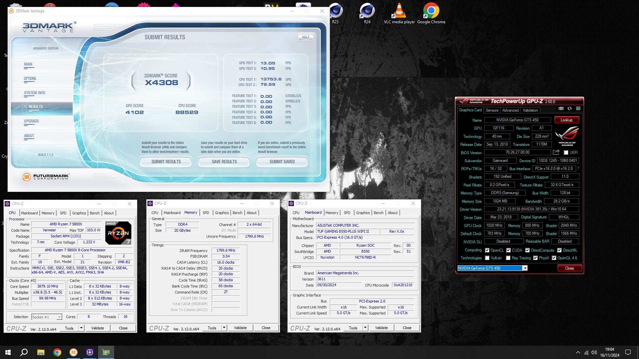Switch to GPU-Z taskbar icon
Image resolution: width=639 pixels, height=359 pixels.
click(x=106, y=352)
